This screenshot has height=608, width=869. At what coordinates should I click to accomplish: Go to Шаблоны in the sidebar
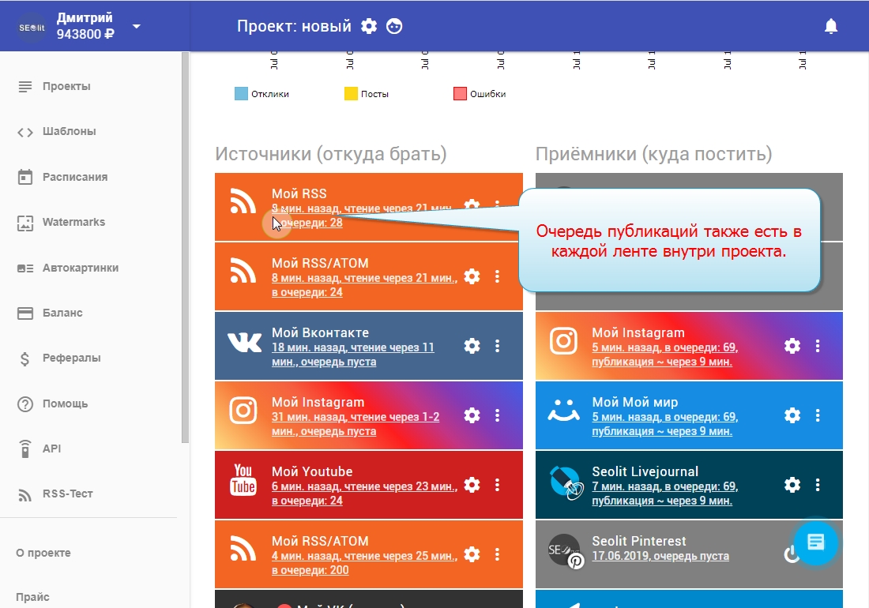click(69, 132)
